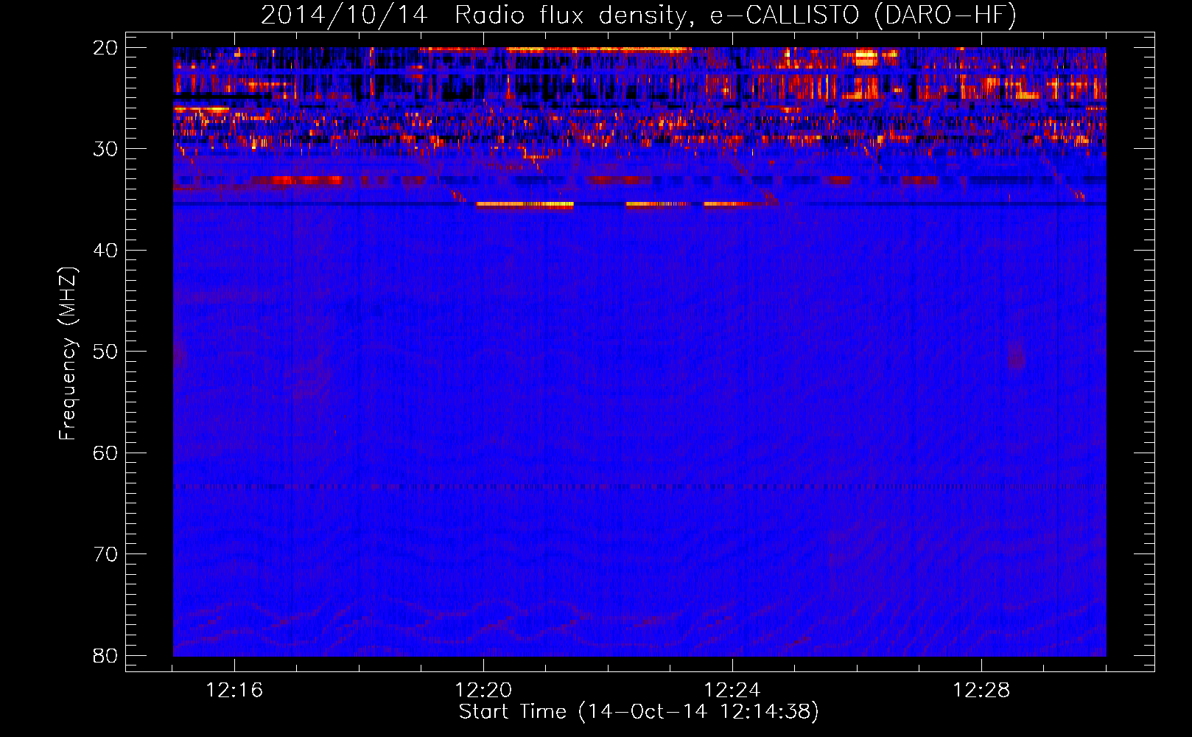Click the plot title mentioning e-CALLISTO (DARO-HF)
1192x737 pixels.
[x=639, y=15]
